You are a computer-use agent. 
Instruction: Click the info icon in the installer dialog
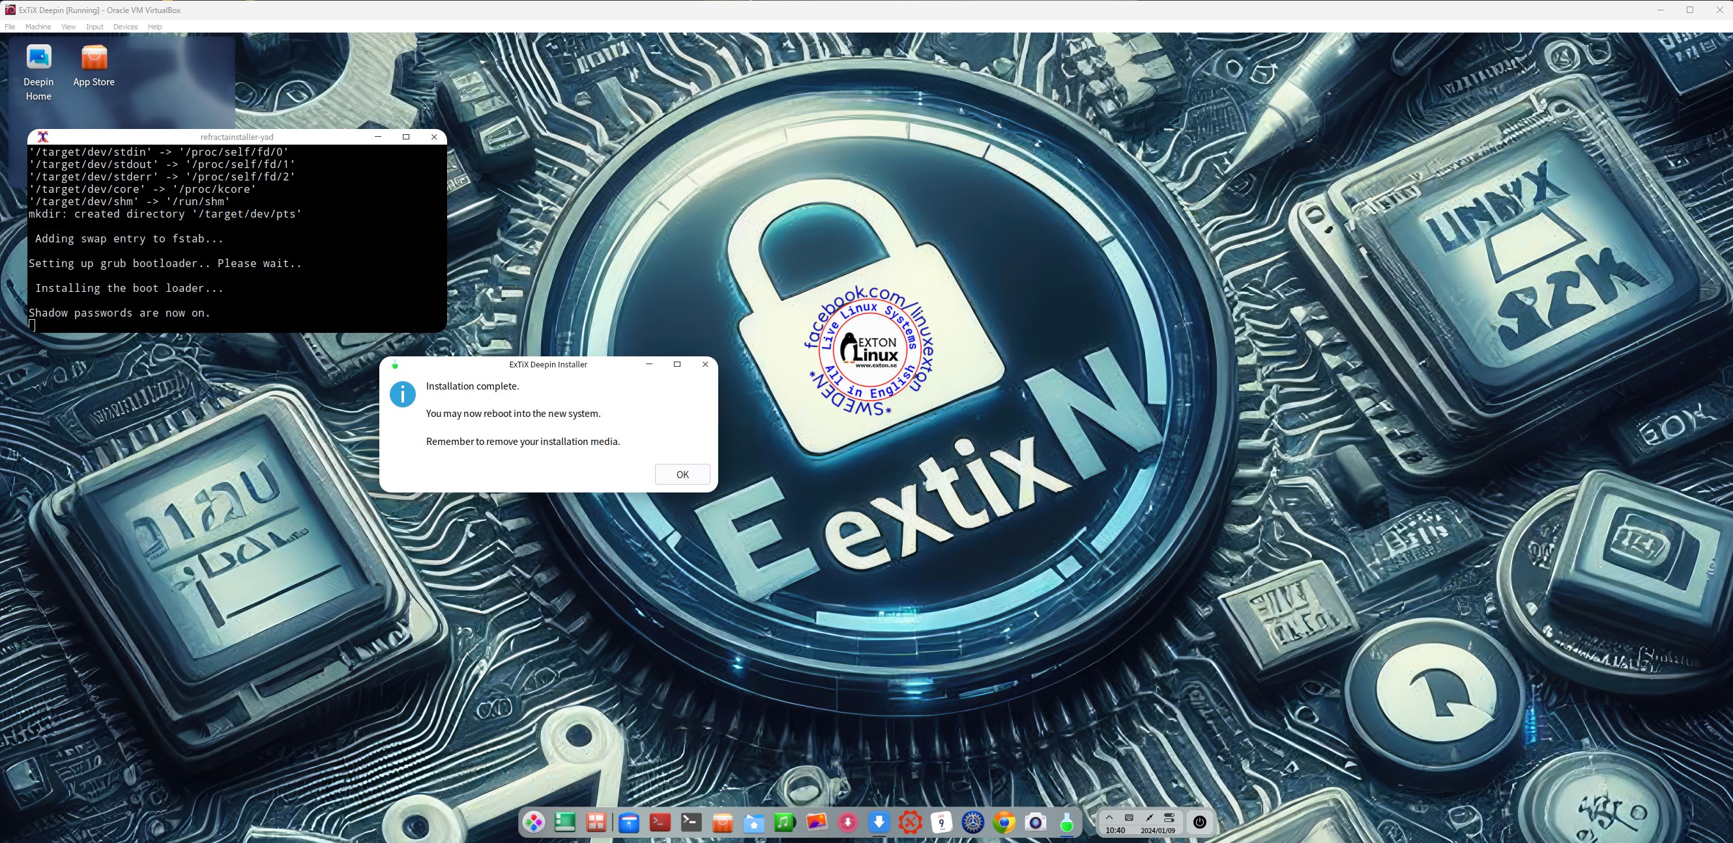click(402, 395)
